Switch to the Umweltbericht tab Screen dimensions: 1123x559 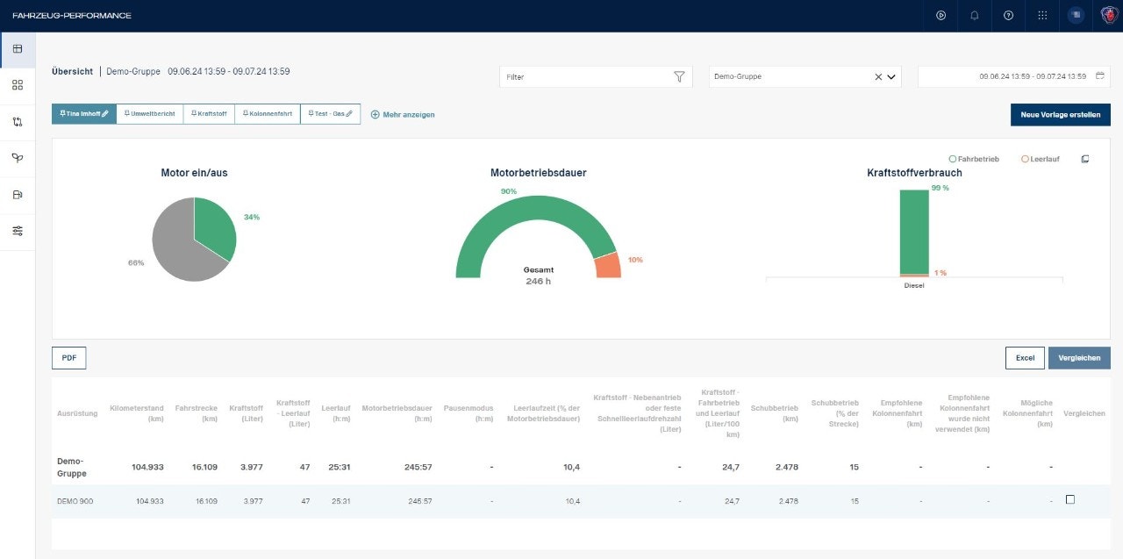149,114
